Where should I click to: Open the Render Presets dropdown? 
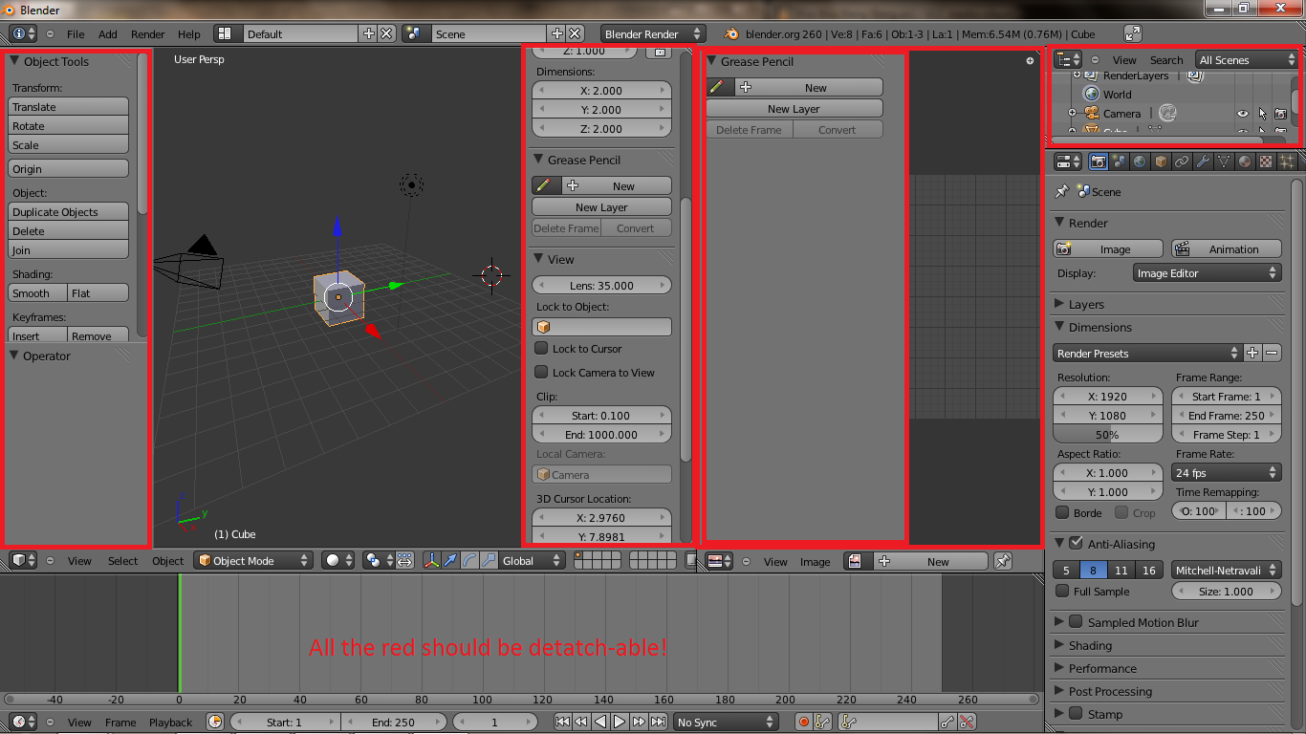pos(1144,353)
